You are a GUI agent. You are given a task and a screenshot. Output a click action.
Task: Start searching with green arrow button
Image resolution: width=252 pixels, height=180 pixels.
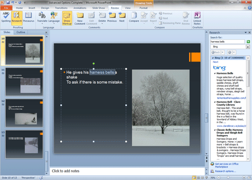pos(248,42)
